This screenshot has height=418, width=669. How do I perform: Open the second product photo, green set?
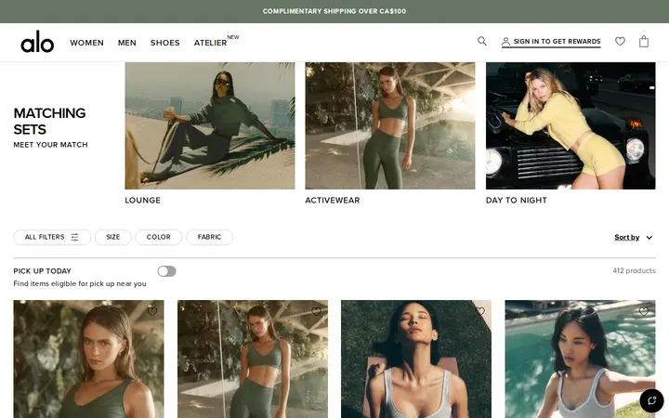253,359
